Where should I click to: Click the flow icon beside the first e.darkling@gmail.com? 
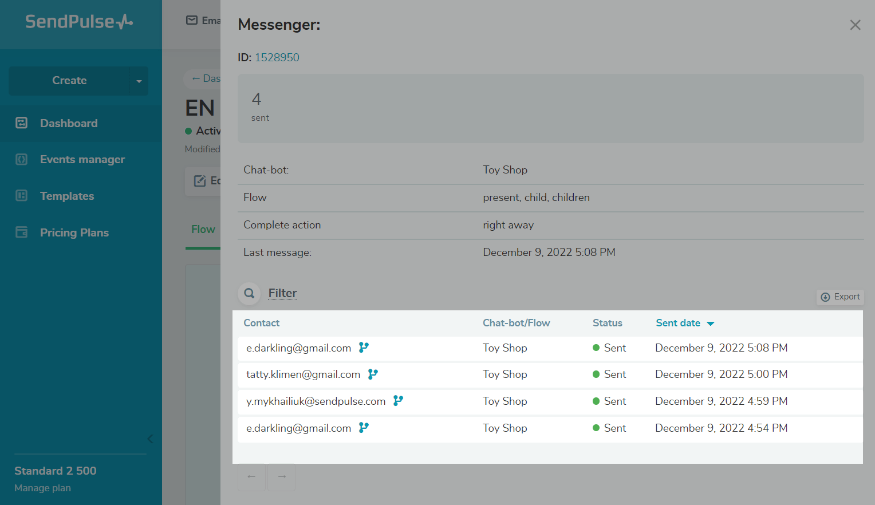(364, 348)
